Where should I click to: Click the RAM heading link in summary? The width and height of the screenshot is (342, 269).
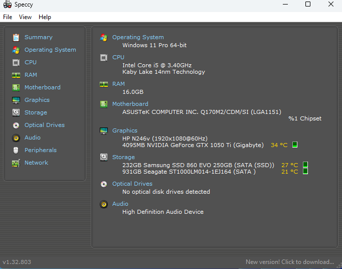click(x=118, y=84)
